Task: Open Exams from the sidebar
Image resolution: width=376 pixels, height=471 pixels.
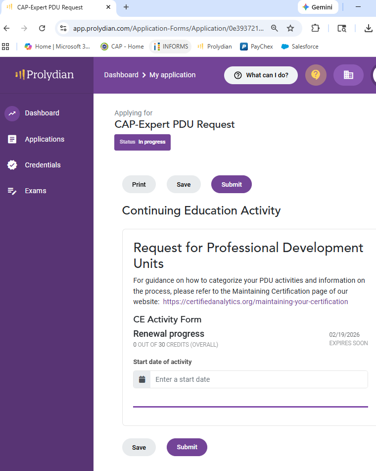Action: click(x=35, y=191)
